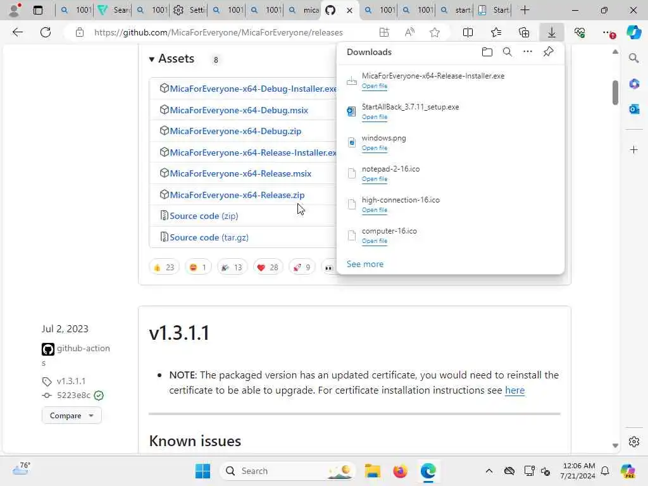Activate Read aloud icon in address bar
This screenshot has width=648, height=486.
(x=409, y=32)
